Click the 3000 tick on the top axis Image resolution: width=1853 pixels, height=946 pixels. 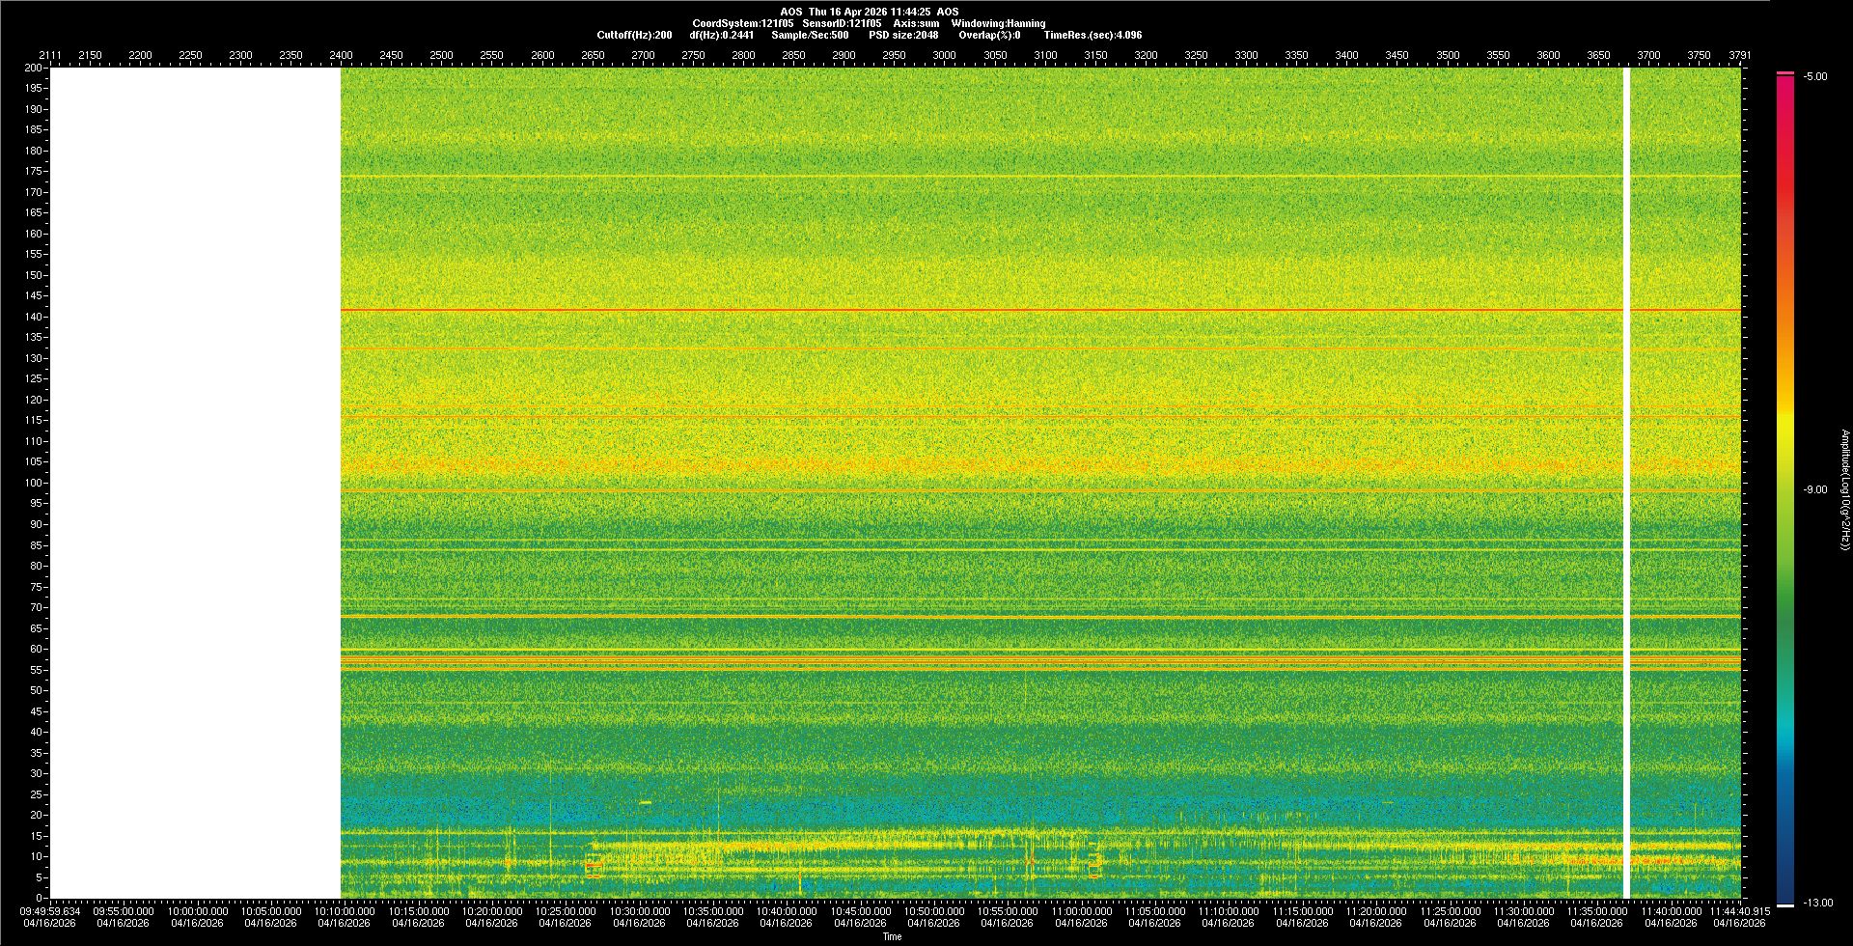click(x=944, y=55)
